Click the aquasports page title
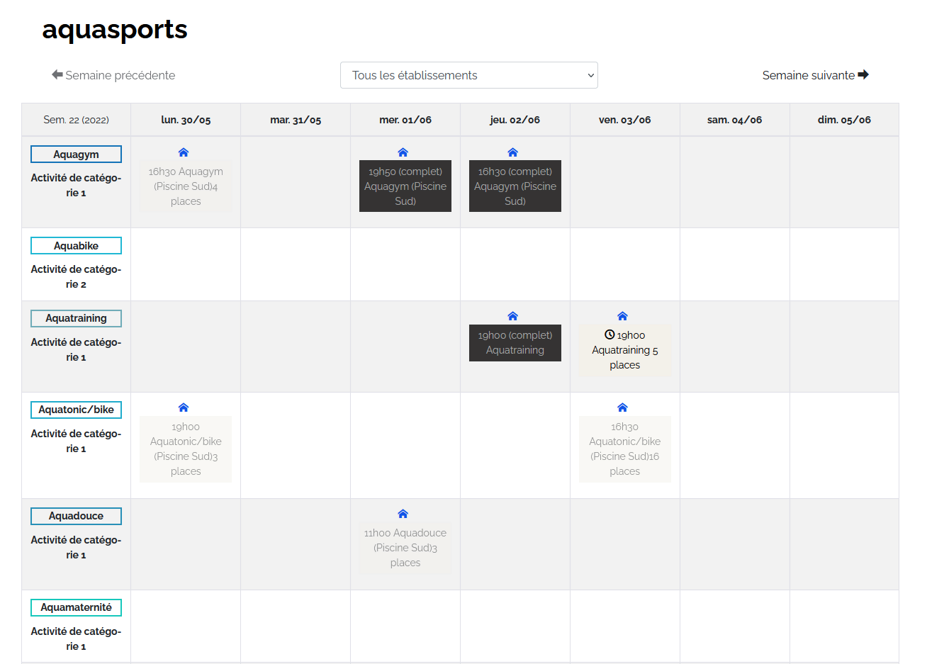Viewport: 927px width, 664px height. click(x=115, y=30)
